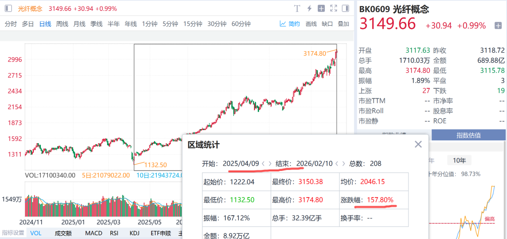The height and width of the screenshot is (239, 507).
Task: Select the 年线 yearly period
Action: point(131,24)
